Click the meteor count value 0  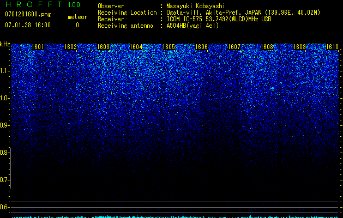(x=77, y=25)
